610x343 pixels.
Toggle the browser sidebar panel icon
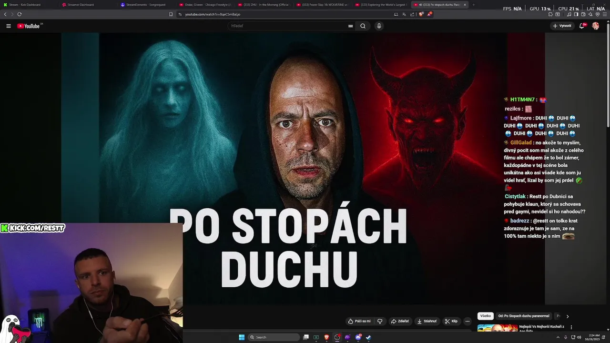tap(576, 14)
